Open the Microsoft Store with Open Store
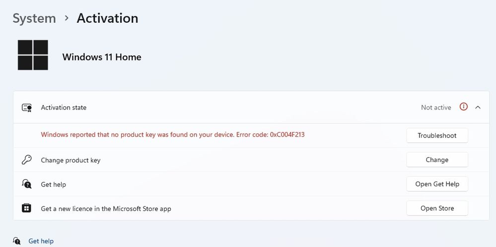This screenshot has width=496, height=247. pyautogui.click(x=437, y=208)
